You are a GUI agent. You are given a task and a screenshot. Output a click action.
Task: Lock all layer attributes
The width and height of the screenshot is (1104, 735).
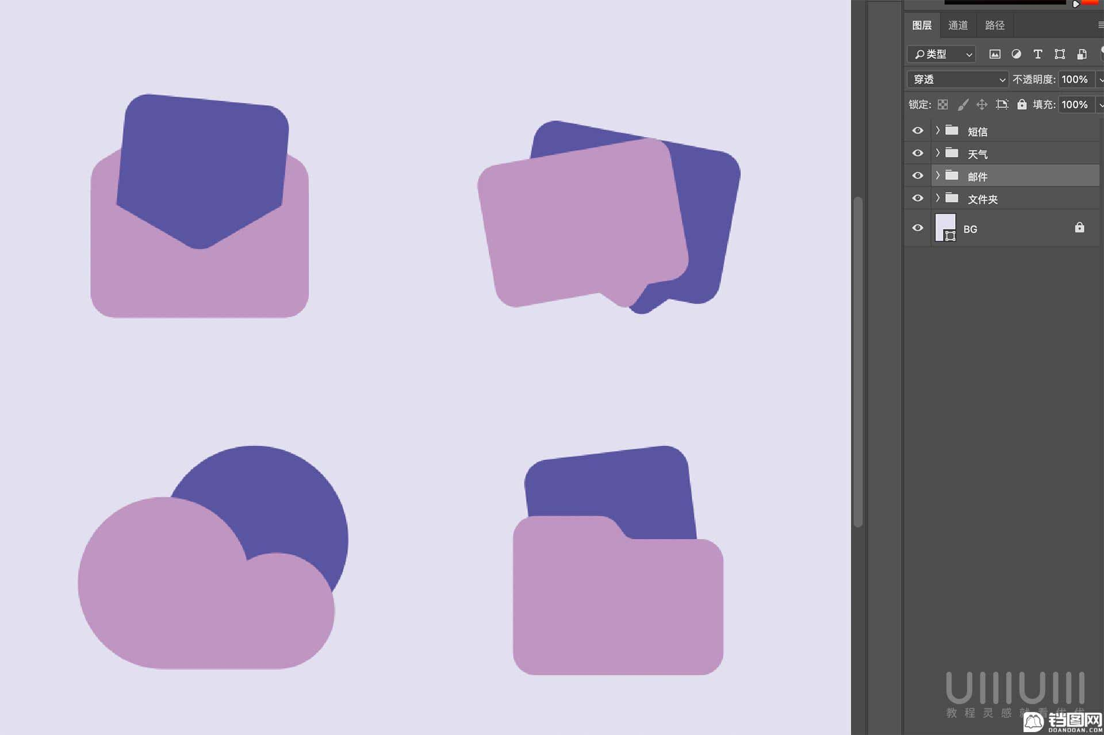point(1022,105)
